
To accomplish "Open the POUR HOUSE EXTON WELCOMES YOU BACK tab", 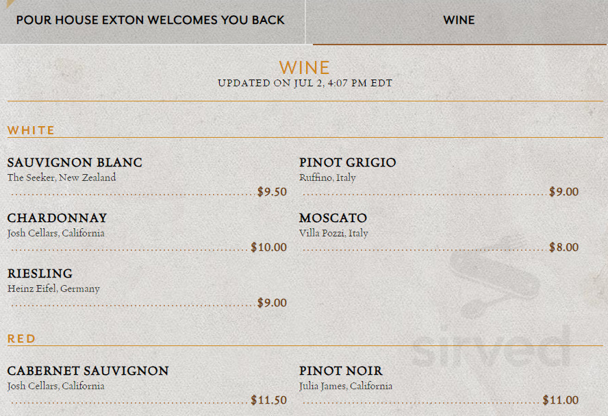I will pos(152,20).
